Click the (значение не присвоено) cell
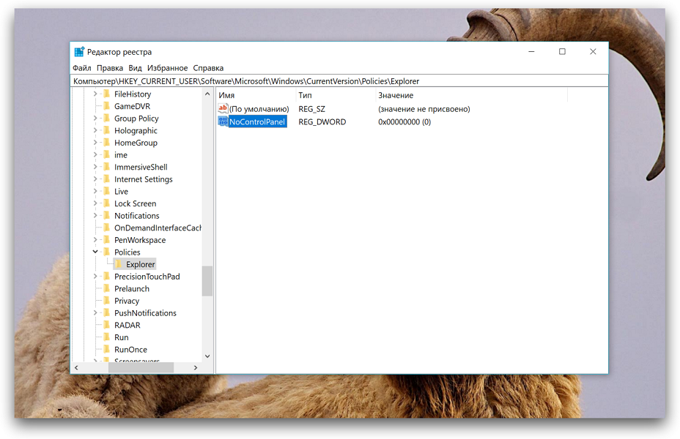 pyautogui.click(x=424, y=109)
